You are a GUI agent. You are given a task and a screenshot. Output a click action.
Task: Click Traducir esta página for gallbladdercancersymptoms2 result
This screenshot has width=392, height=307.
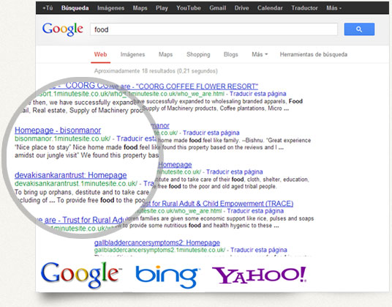point(259,250)
